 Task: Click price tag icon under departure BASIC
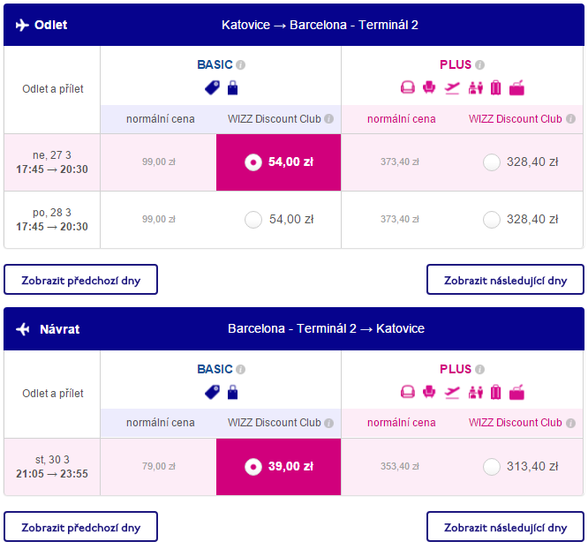[x=212, y=87]
